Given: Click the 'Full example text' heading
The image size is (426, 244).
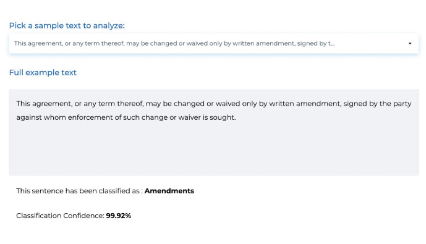Looking at the screenshot, I should coord(43,72).
